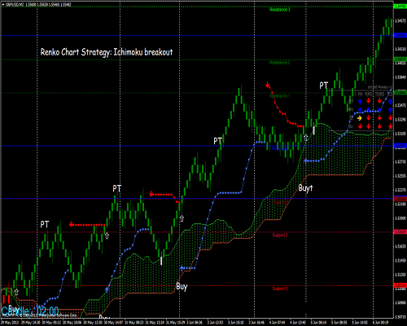Image resolution: width=407 pixels, height=326 pixels.
Task: Open the GBPUSD,M2 chart dropdown triangle
Action: pos(3,5)
